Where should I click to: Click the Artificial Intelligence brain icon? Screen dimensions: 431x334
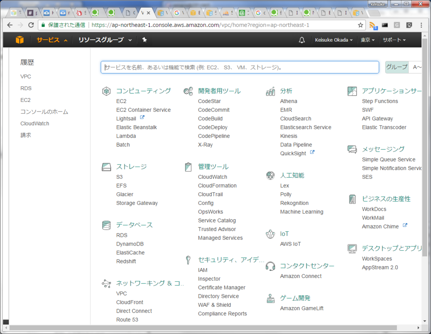click(x=271, y=175)
